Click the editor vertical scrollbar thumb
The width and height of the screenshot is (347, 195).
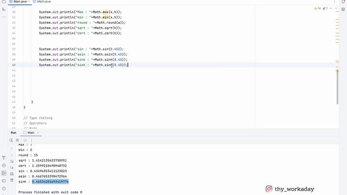337,87
